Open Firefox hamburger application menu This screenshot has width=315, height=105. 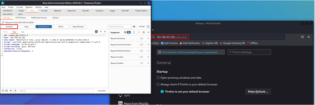pyautogui.click(x=309, y=37)
